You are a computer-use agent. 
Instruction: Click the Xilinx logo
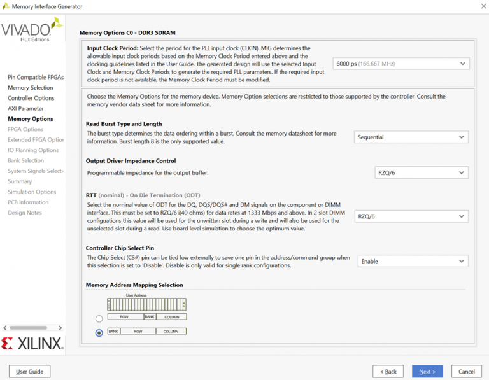tap(32, 344)
